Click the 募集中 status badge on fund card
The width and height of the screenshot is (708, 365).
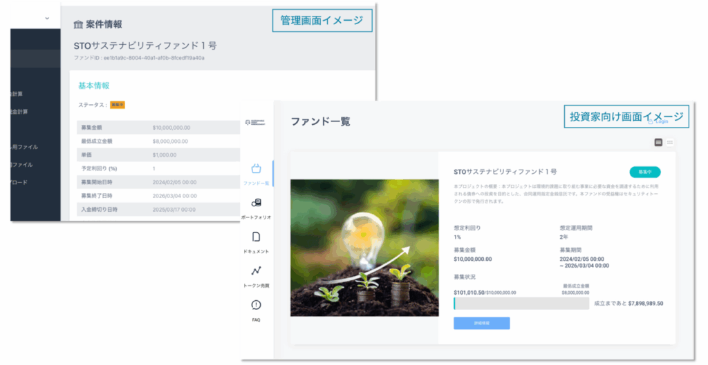[x=645, y=172]
